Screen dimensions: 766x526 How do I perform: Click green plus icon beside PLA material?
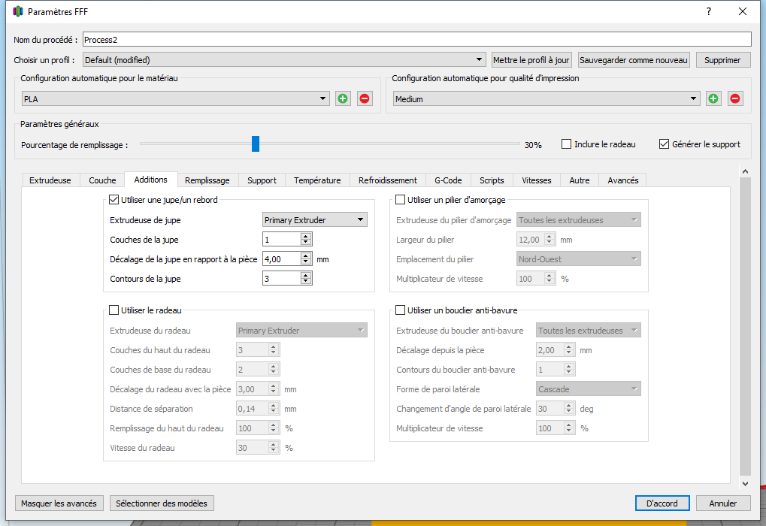click(343, 98)
